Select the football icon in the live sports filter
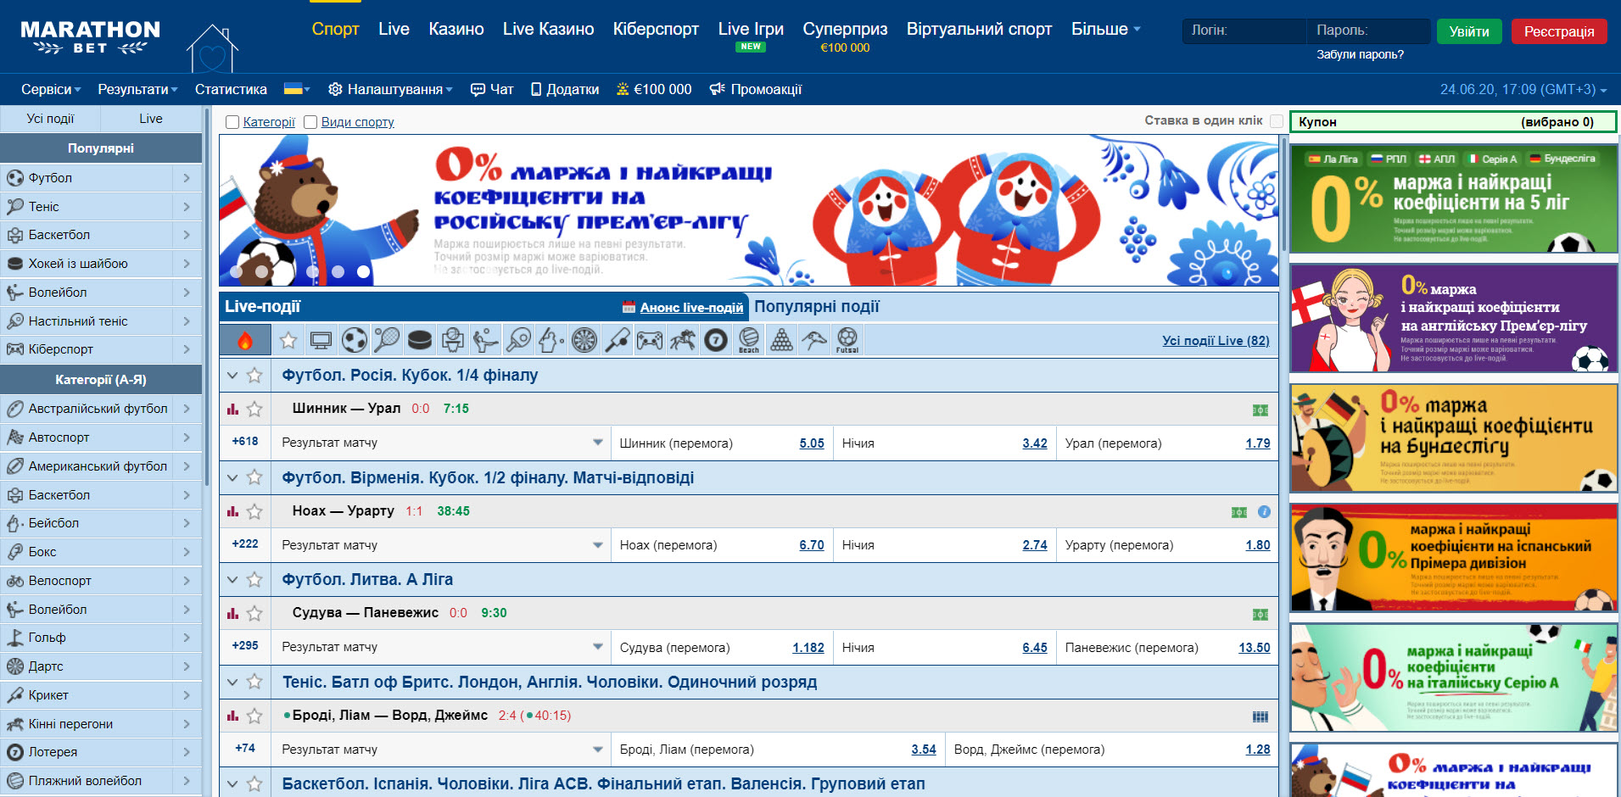1621x797 pixels. click(354, 340)
